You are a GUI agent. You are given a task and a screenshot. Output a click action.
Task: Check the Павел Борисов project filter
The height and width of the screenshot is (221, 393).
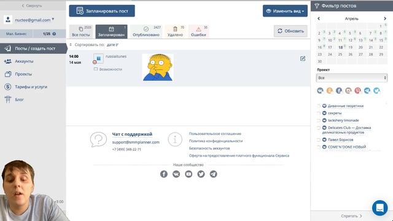[319, 139]
